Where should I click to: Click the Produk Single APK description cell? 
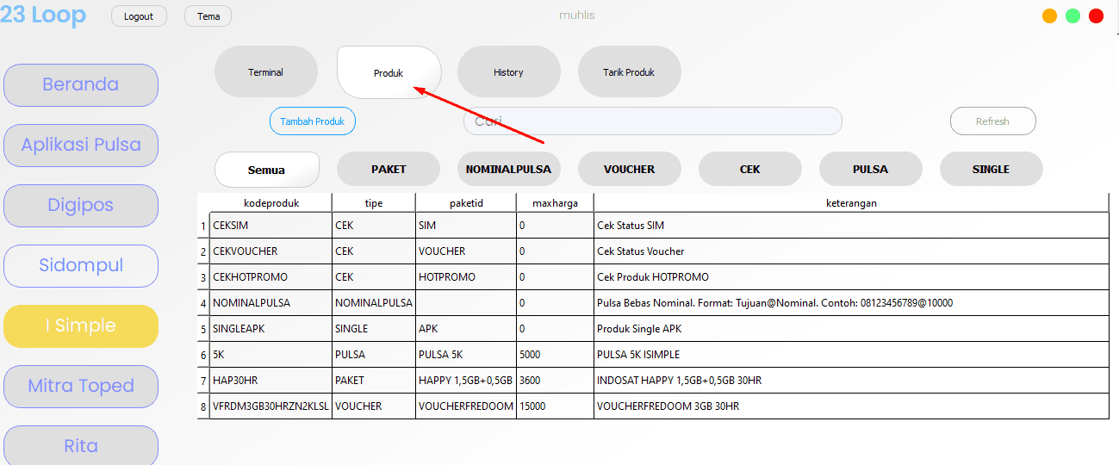tap(851, 329)
